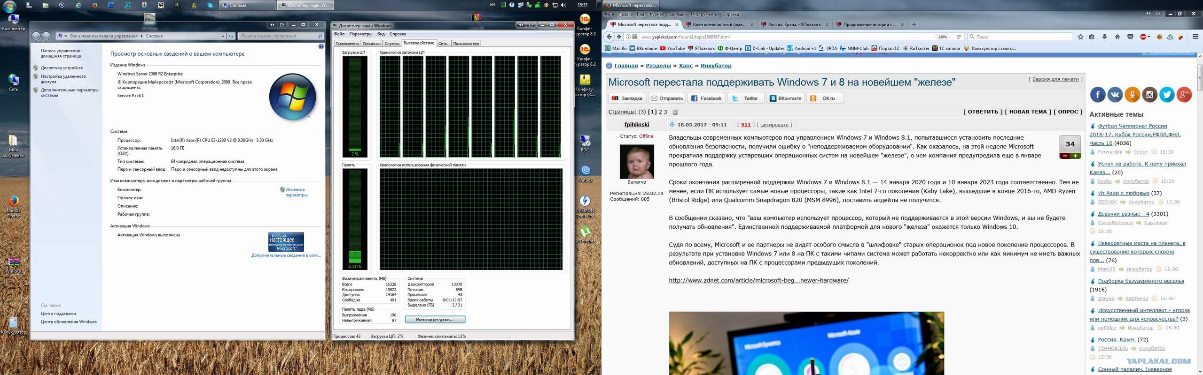Click the Pocket icon in Firefox toolbar
The image size is (1203, 375).
pos(1131,37)
